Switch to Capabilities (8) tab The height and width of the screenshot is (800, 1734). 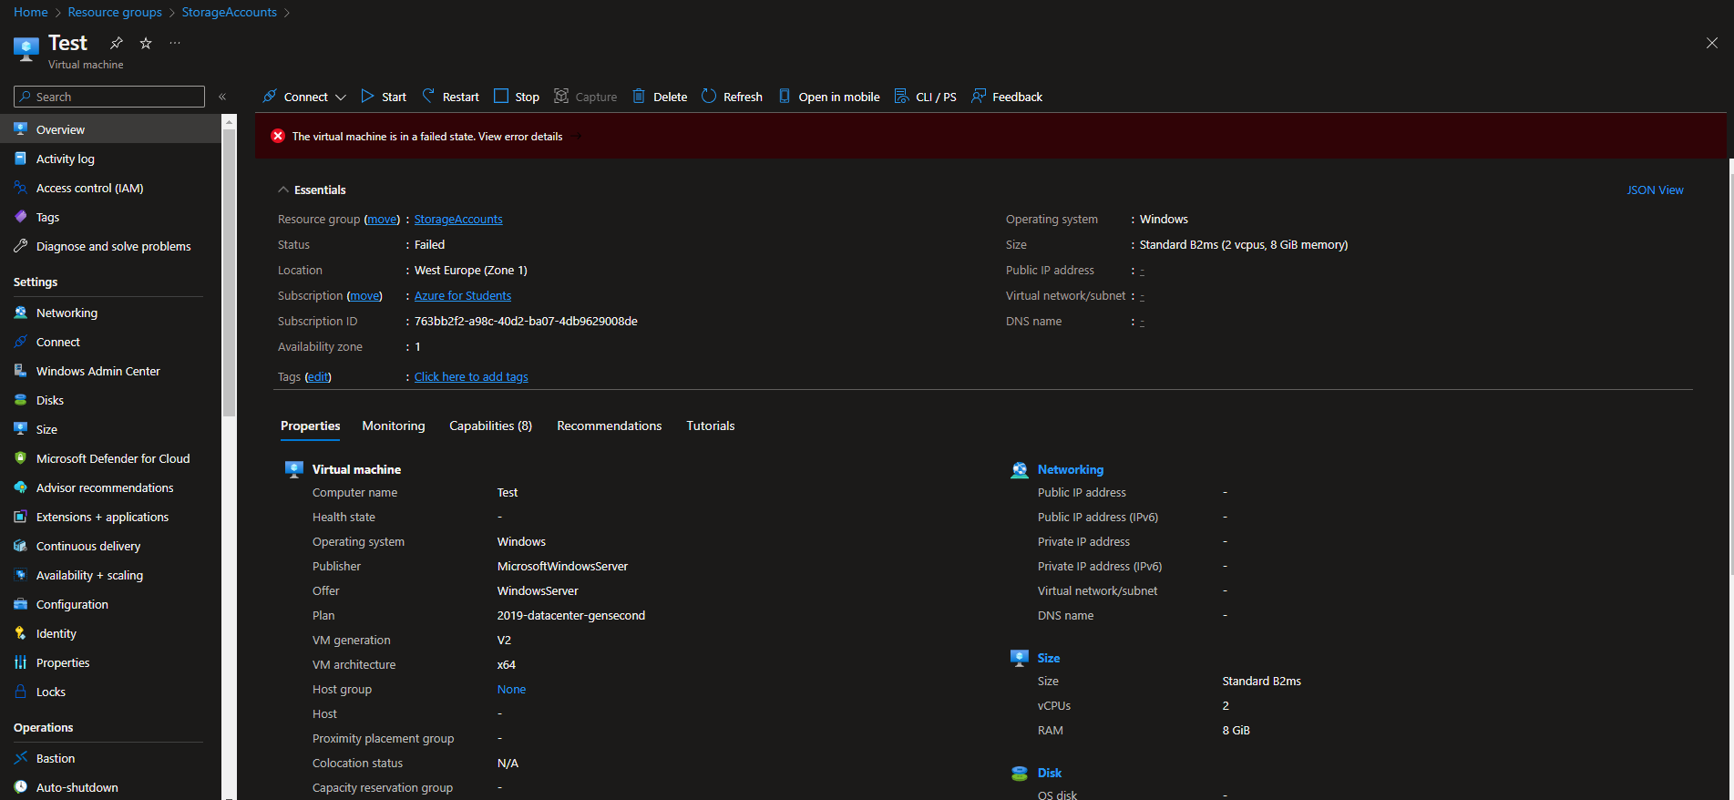pyautogui.click(x=490, y=426)
